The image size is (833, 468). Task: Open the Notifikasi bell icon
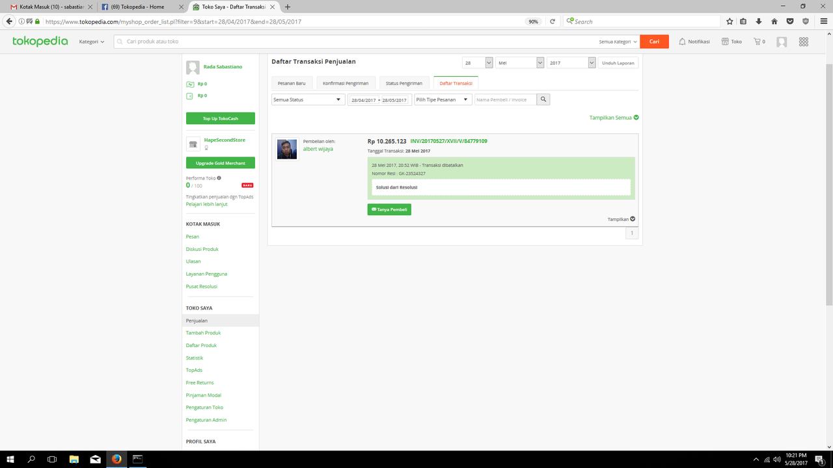coord(682,42)
